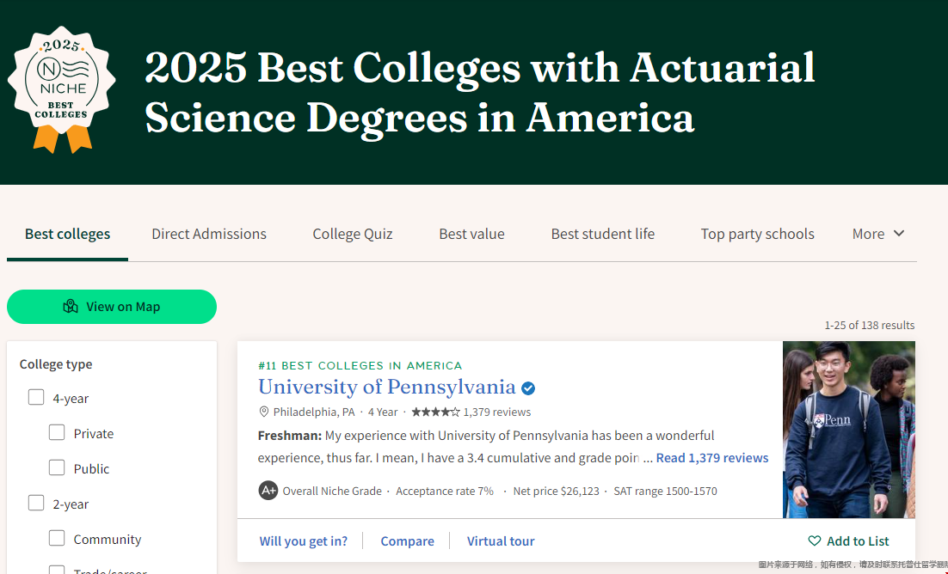
Task: Click the Philadelphia, PA location text
Action: click(314, 412)
